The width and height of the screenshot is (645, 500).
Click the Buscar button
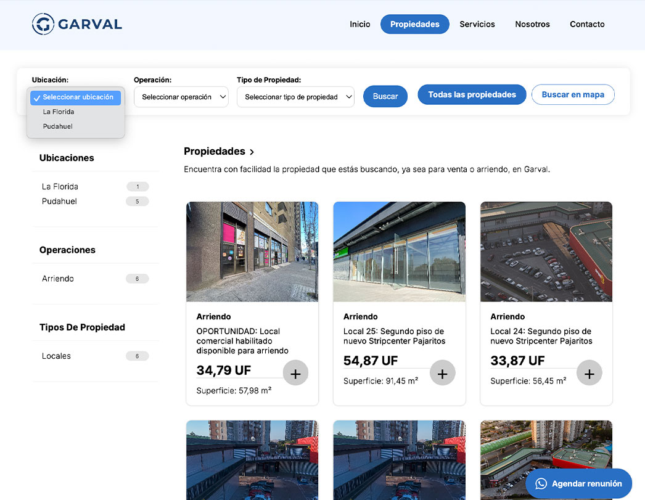(385, 96)
